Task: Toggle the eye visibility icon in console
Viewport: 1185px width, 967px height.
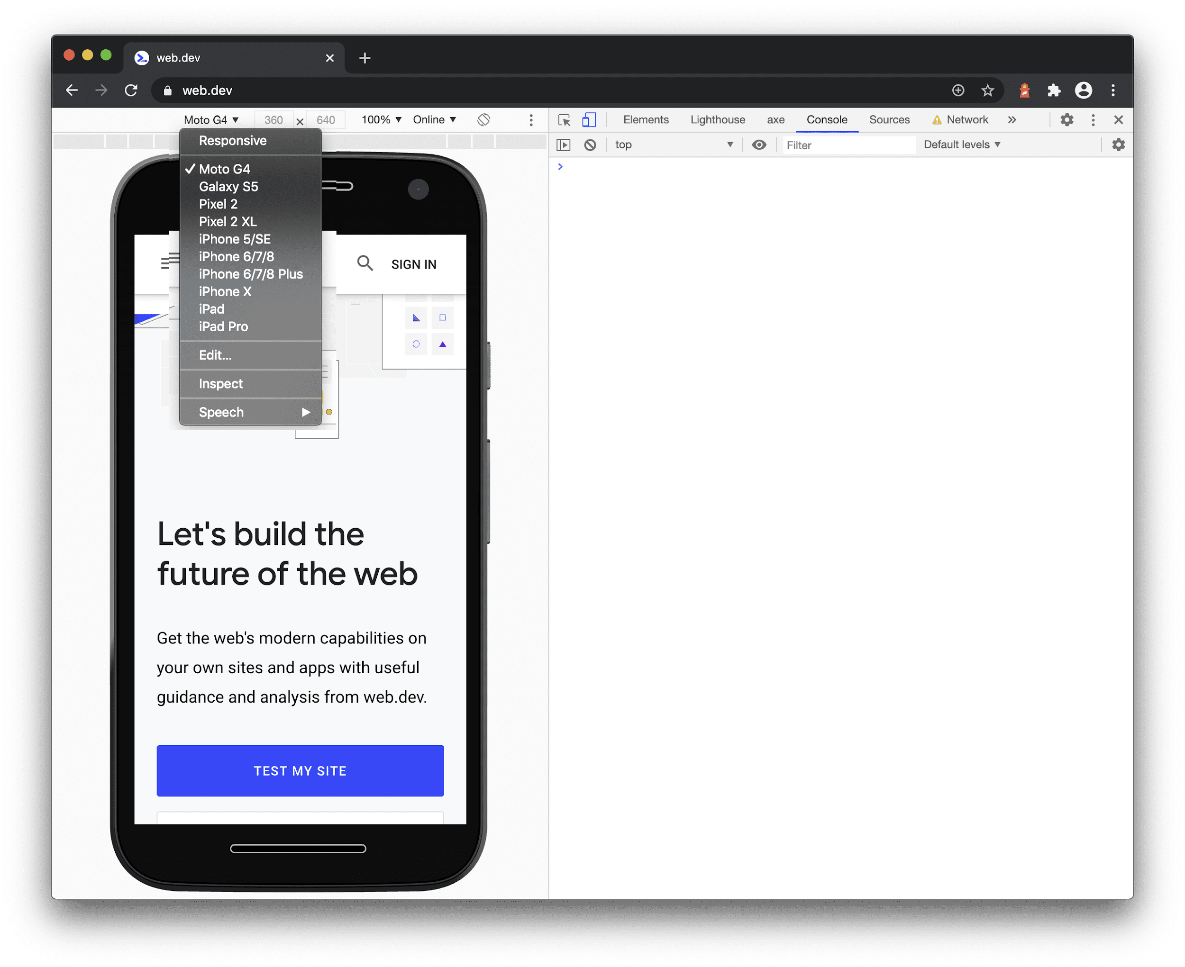Action: point(759,145)
